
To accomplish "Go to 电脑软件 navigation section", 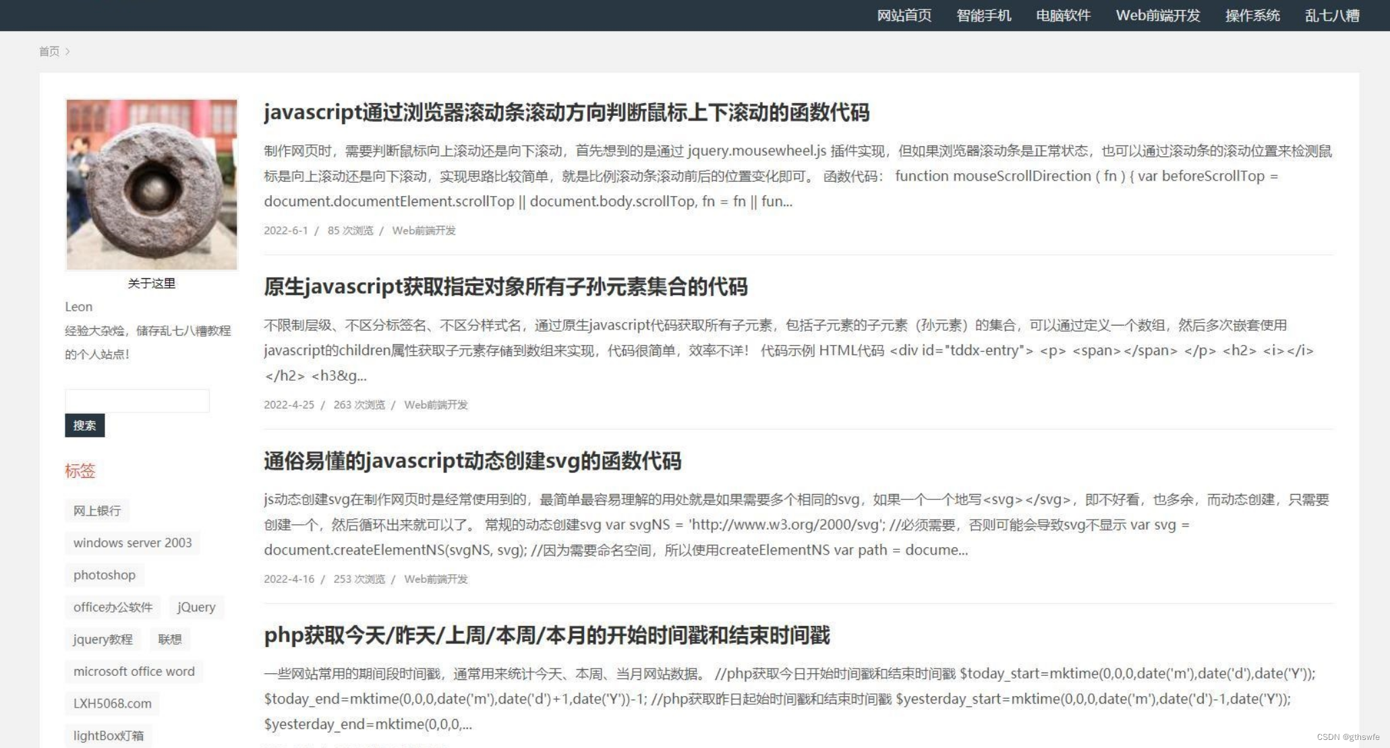I will [1063, 15].
